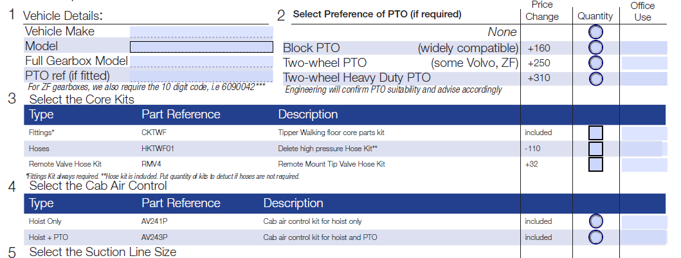Choose the Hoist + PTO AV243P radio button
The height and width of the screenshot is (258, 681).
[x=596, y=237]
